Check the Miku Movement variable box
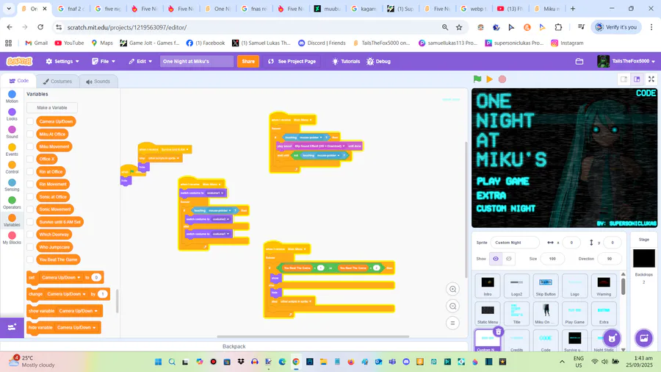 coord(30,147)
